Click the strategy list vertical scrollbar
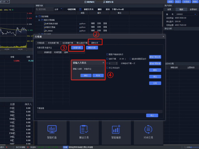Image resolution: width=199 pixels, height=149 pixels. click(x=162, y=19)
